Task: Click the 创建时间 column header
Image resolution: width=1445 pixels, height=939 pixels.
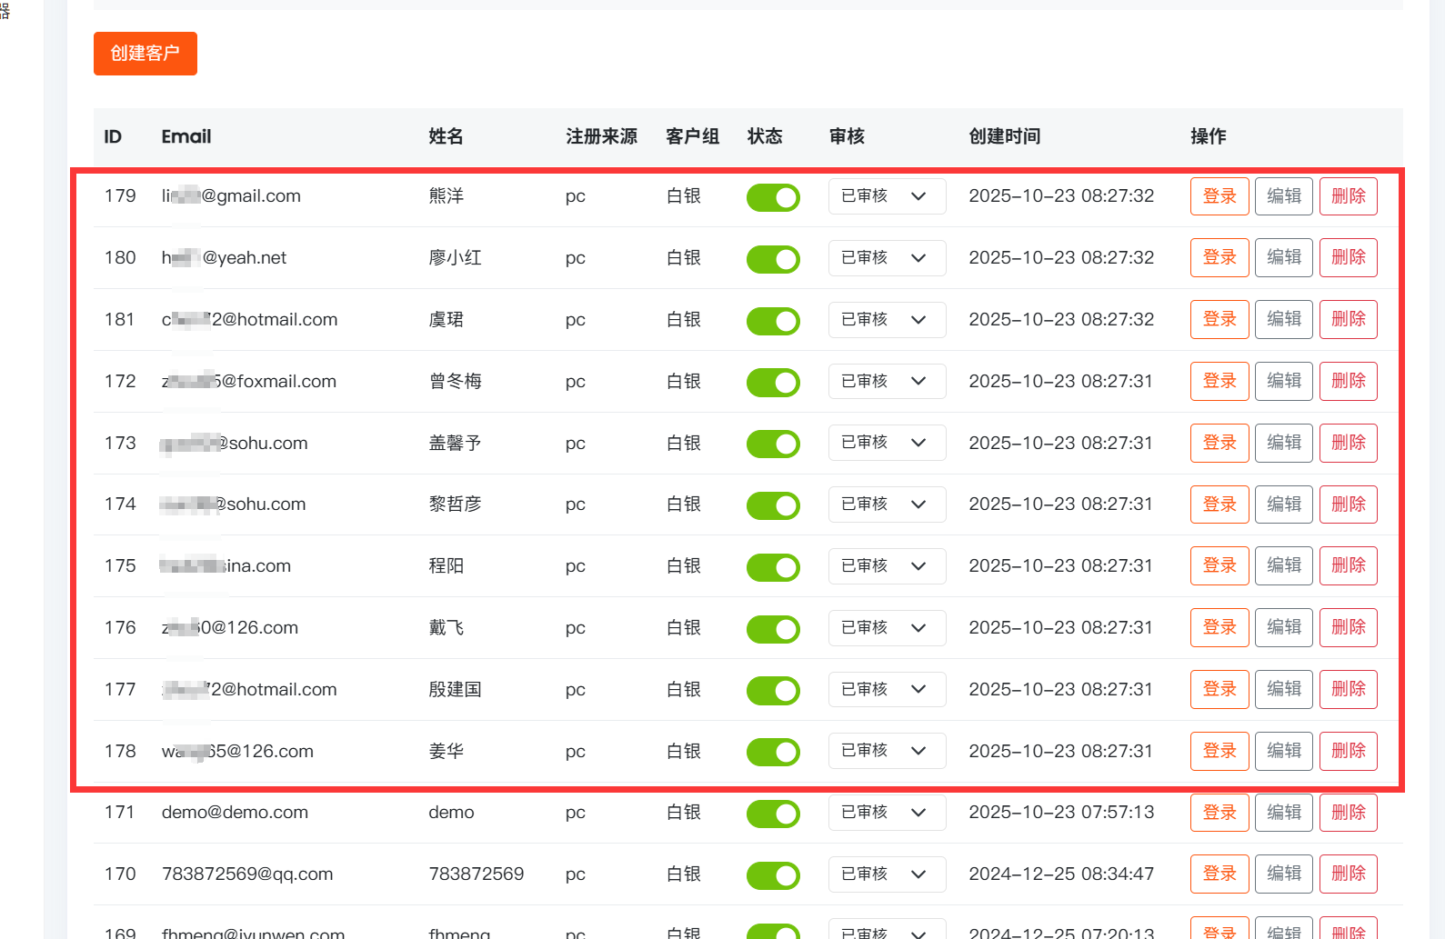Action: [x=1004, y=136]
